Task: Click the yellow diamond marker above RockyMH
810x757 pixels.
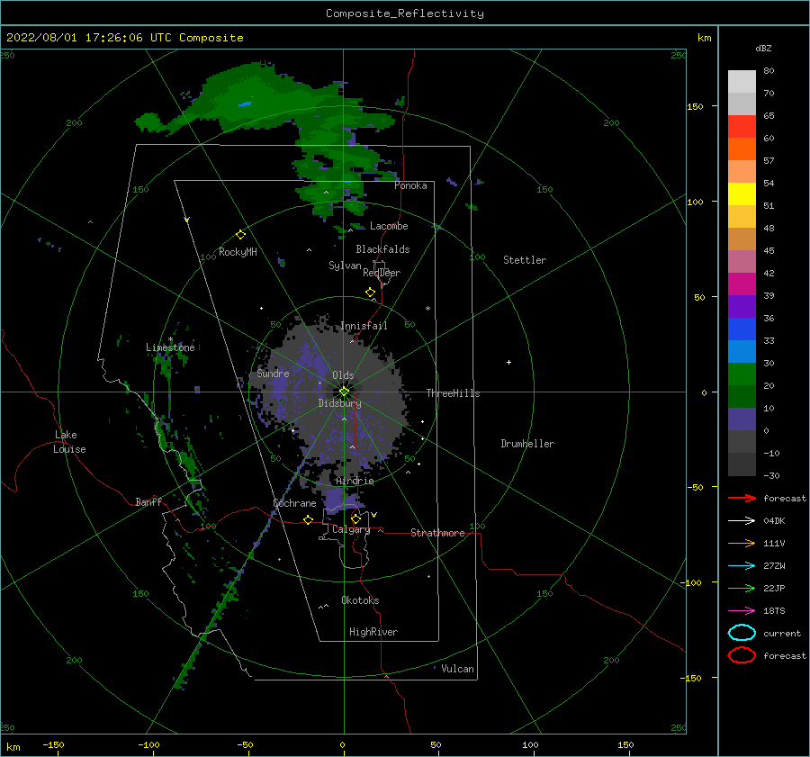Action: coord(240,235)
